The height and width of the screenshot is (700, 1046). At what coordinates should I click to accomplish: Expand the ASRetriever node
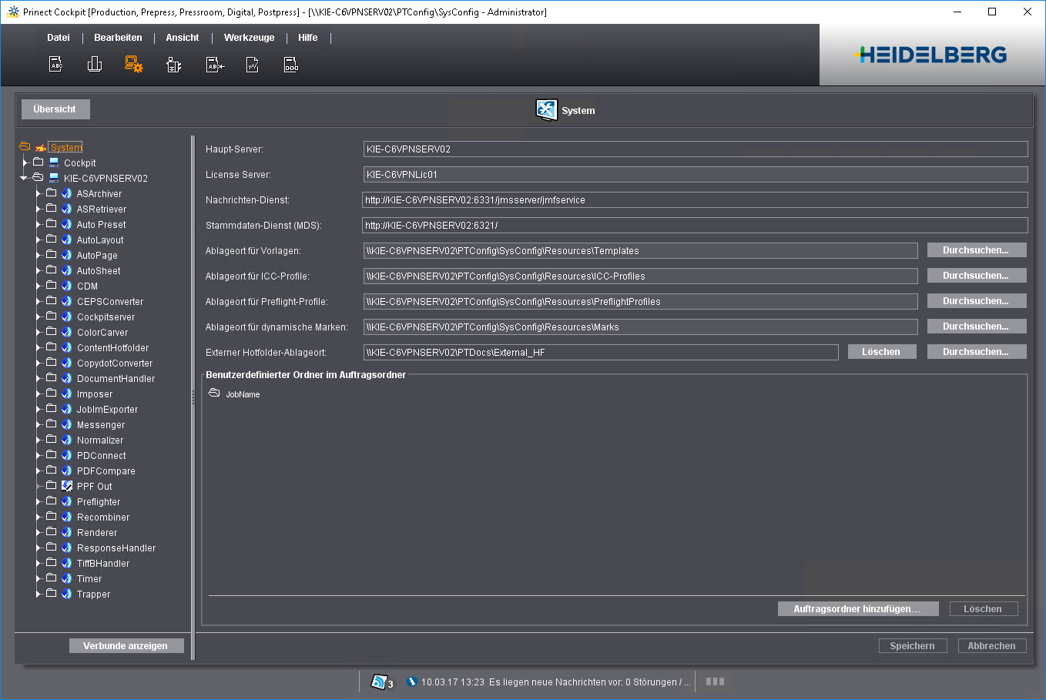click(39, 209)
